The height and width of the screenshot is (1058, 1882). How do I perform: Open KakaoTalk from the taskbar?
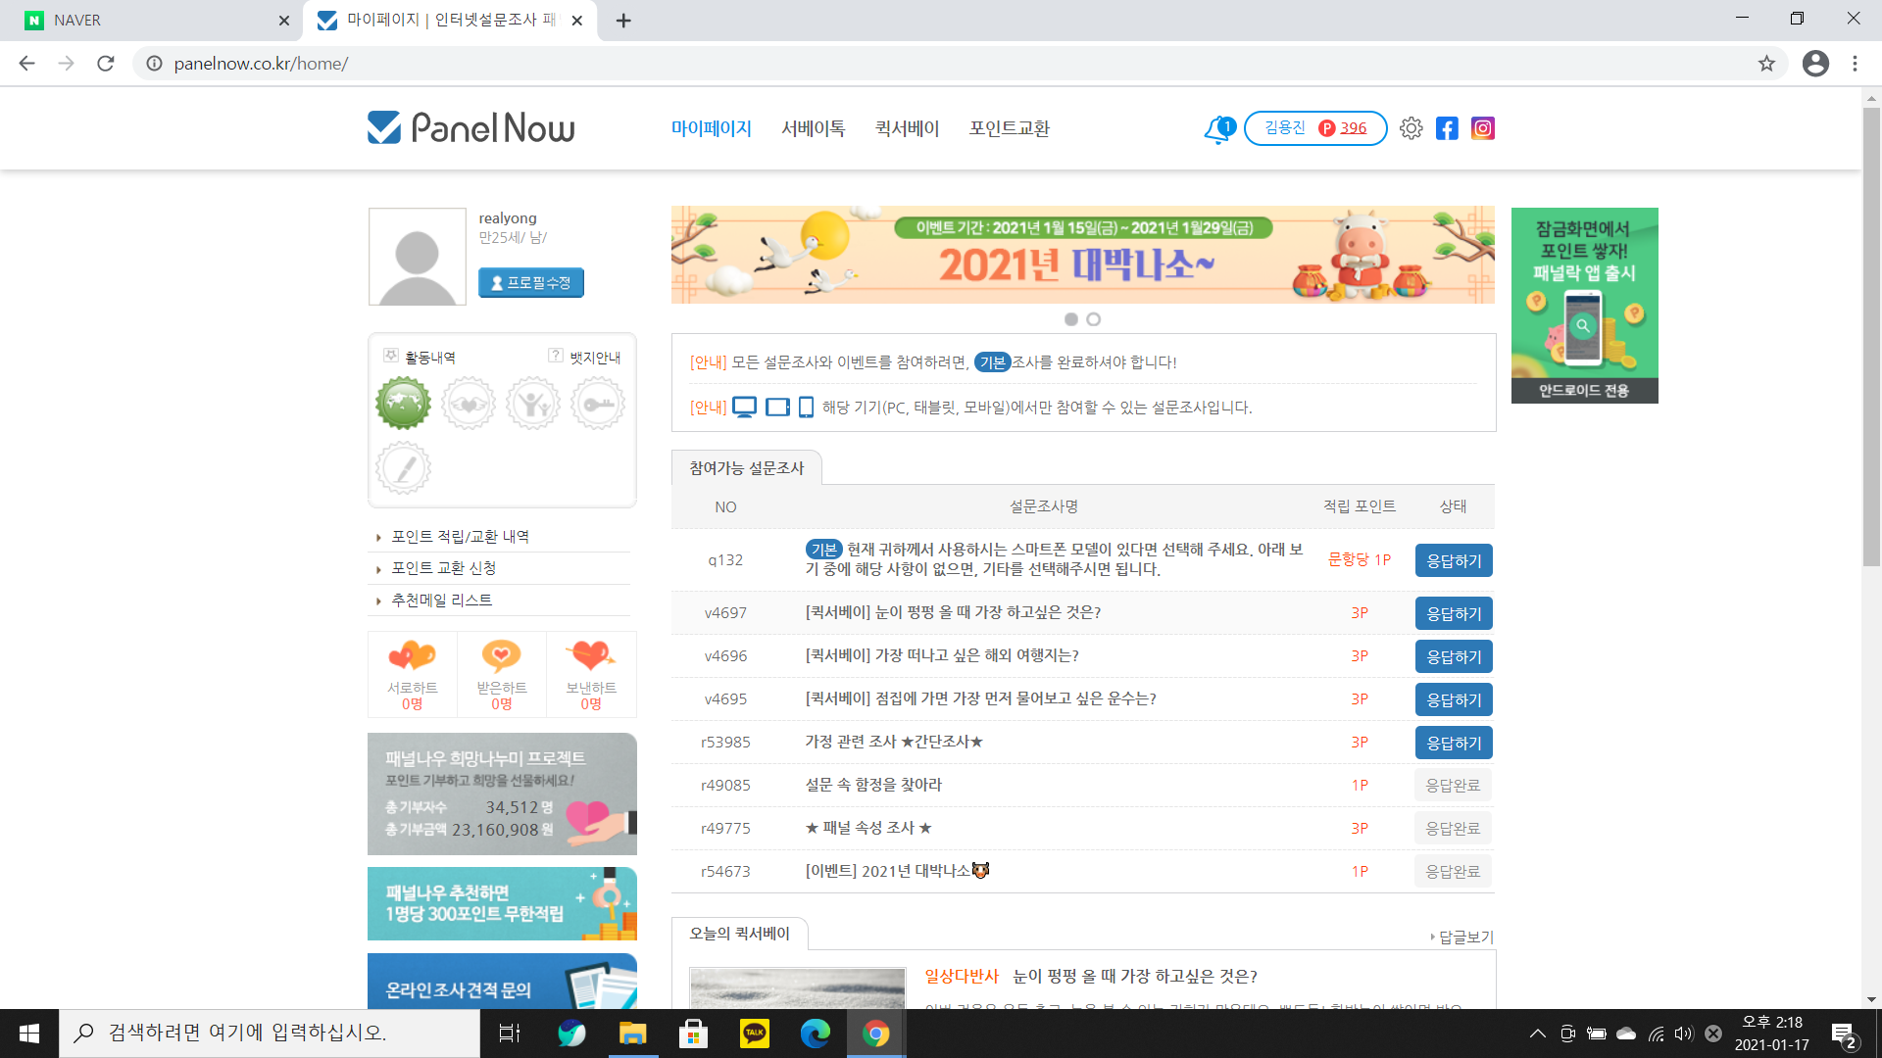[x=754, y=1033]
